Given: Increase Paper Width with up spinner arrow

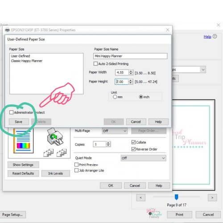Looking at the screenshot, I should coord(131,71).
